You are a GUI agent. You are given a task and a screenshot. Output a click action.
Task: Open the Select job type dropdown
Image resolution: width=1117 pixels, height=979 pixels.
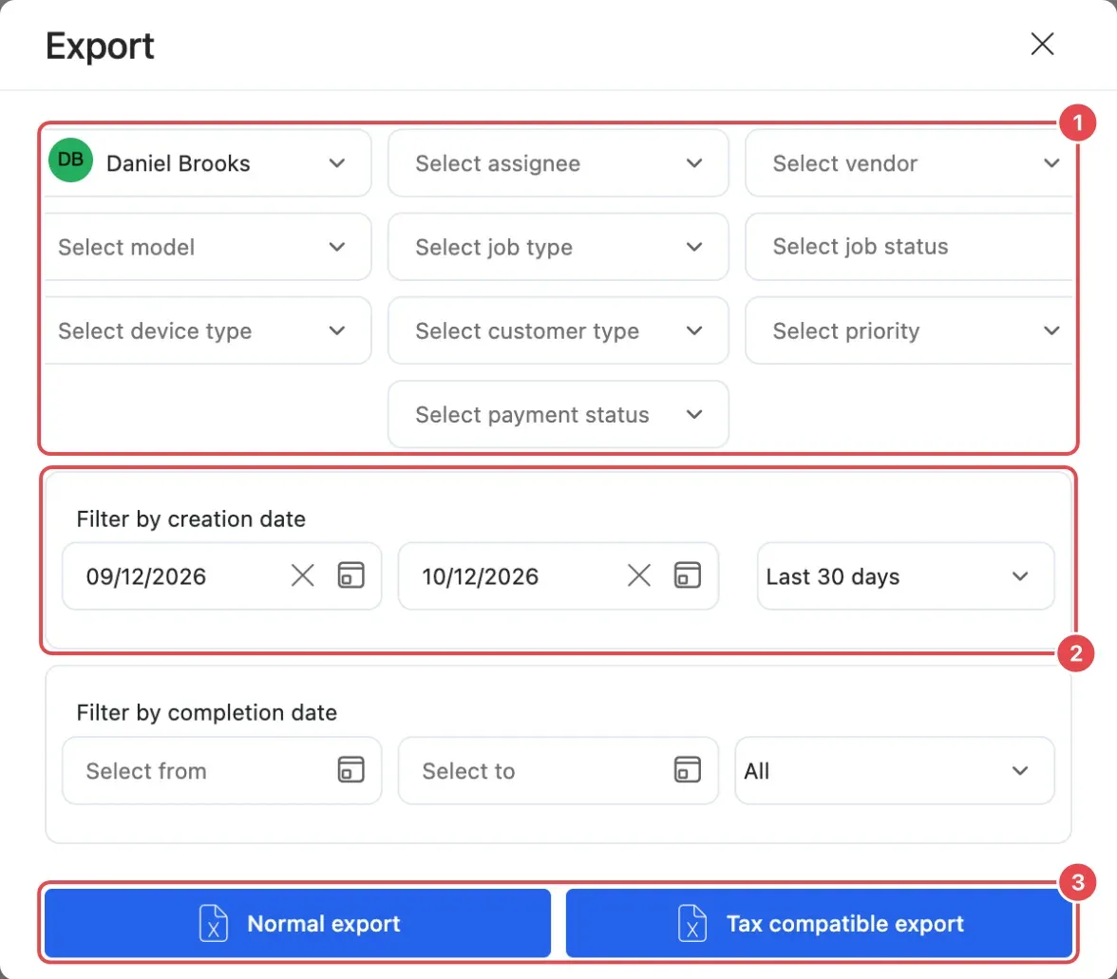pyautogui.click(x=558, y=247)
